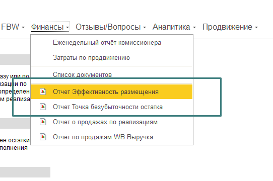Image resolution: width=273 pixels, height=181 pixels.
Task: Select Еженедельный отчёт комиссионера
Action: coord(107,43)
